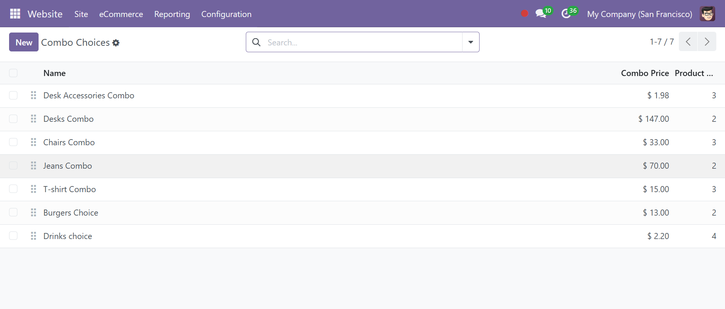Click the $ 70.00 combo price cell
This screenshot has height=309, width=725.
656,166
